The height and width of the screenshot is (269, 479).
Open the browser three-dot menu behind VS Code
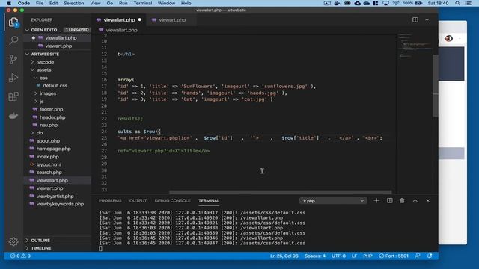point(460,38)
